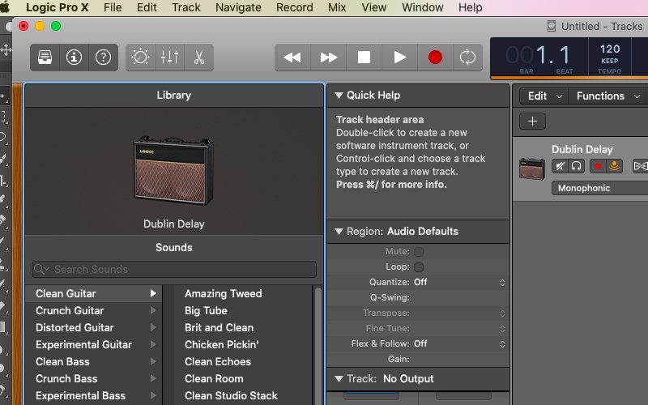Toggle input monitoring on Dublin Delay track
The width and height of the screenshot is (648, 405).
tap(614, 166)
